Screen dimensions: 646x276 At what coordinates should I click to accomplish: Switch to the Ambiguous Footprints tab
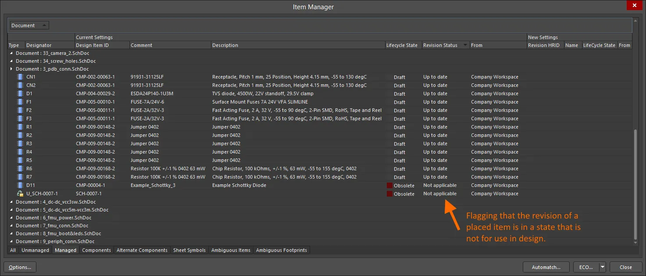click(x=282, y=250)
